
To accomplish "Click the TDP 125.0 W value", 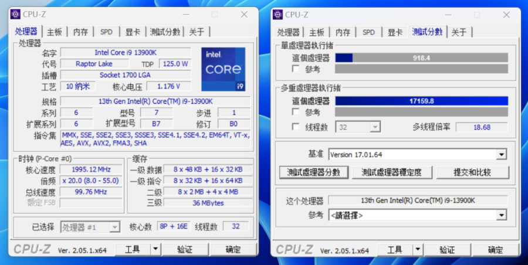I will point(175,64).
